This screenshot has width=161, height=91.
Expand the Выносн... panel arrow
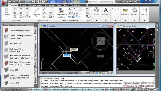pyautogui.click(x=144, y=21)
